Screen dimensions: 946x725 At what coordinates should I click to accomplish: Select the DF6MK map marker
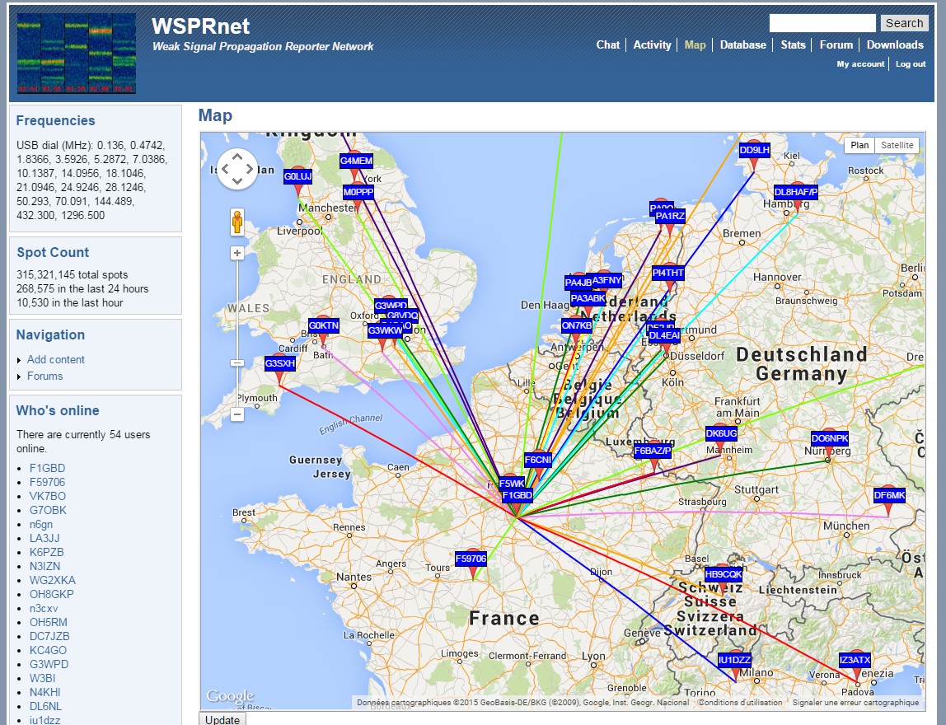[889, 496]
